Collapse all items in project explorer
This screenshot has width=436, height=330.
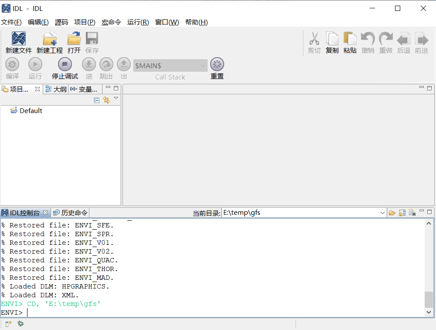click(x=96, y=100)
